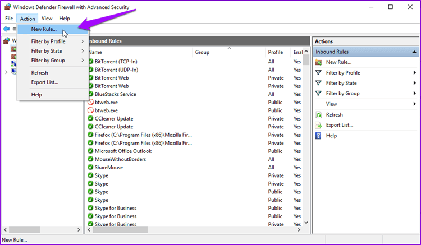Click the blue Help question mark icon
The image size is (421, 245).
[318, 136]
